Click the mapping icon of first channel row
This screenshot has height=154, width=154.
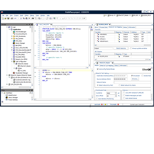pyautogui.click(x=119, y=34)
